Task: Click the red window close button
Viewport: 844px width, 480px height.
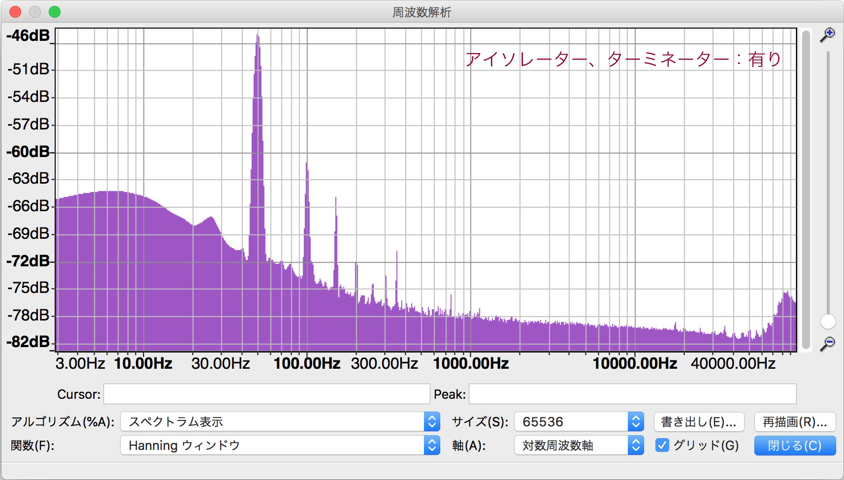Action: click(x=15, y=12)
